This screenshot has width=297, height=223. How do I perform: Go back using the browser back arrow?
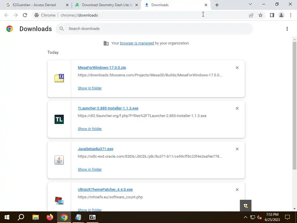click(6, 15)
